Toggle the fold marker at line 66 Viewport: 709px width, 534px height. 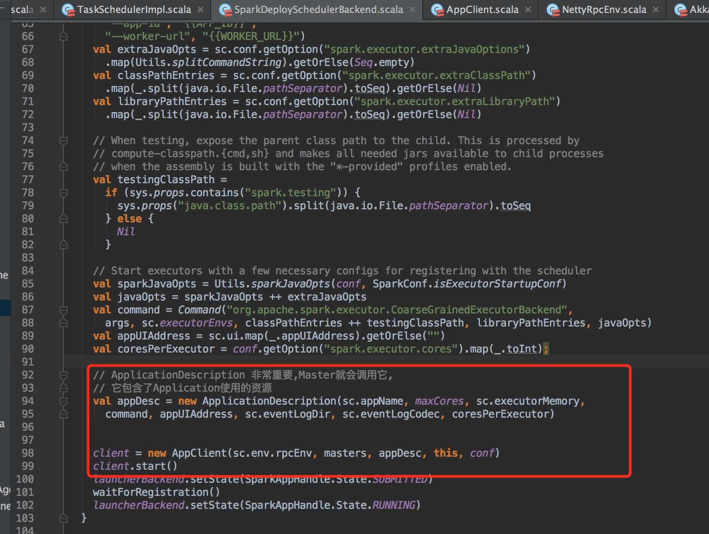(x=63, y=36)
